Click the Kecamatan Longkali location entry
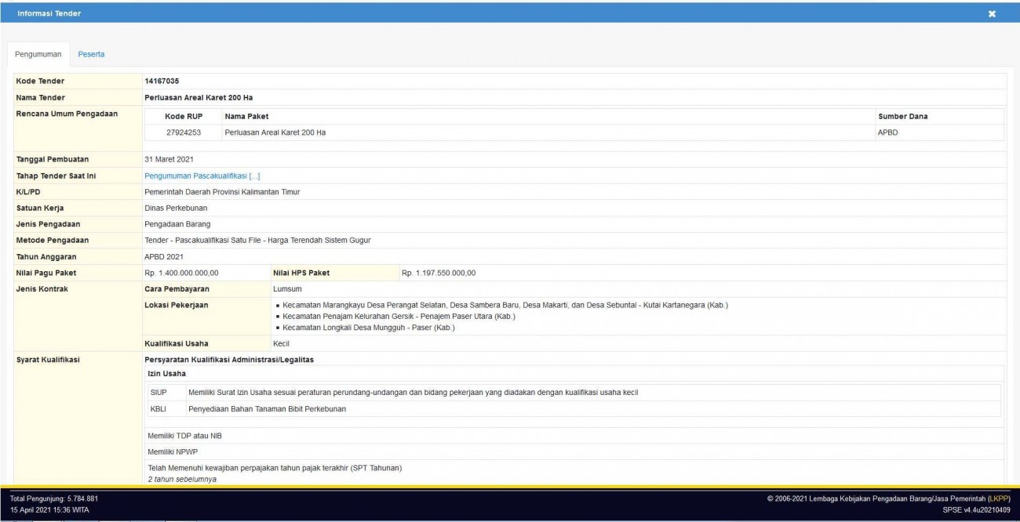 tap(369, 328)
